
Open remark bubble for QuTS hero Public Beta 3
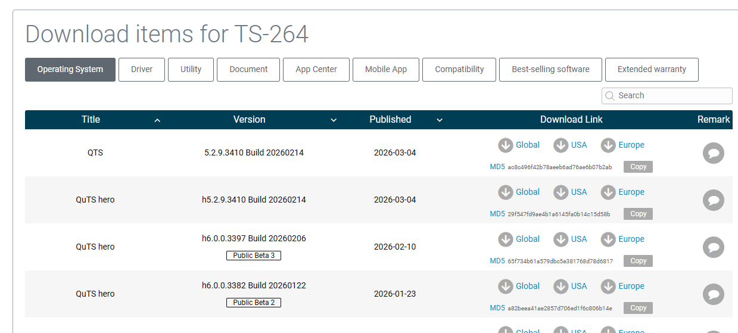pos(713,247)
